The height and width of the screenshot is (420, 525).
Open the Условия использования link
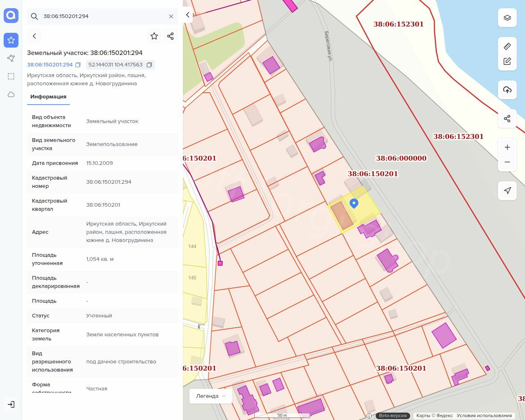484,415
